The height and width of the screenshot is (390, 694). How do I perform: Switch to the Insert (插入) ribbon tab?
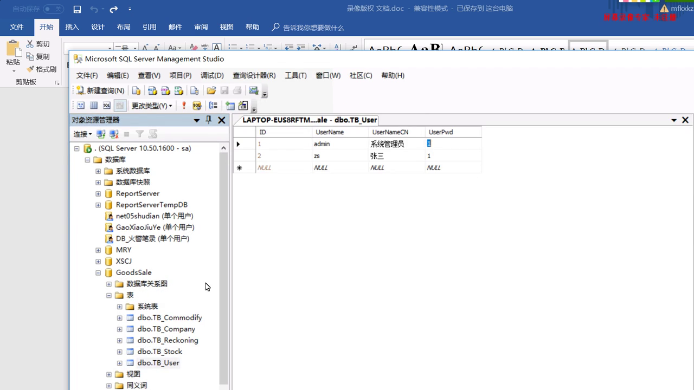(x=72, y=27)
